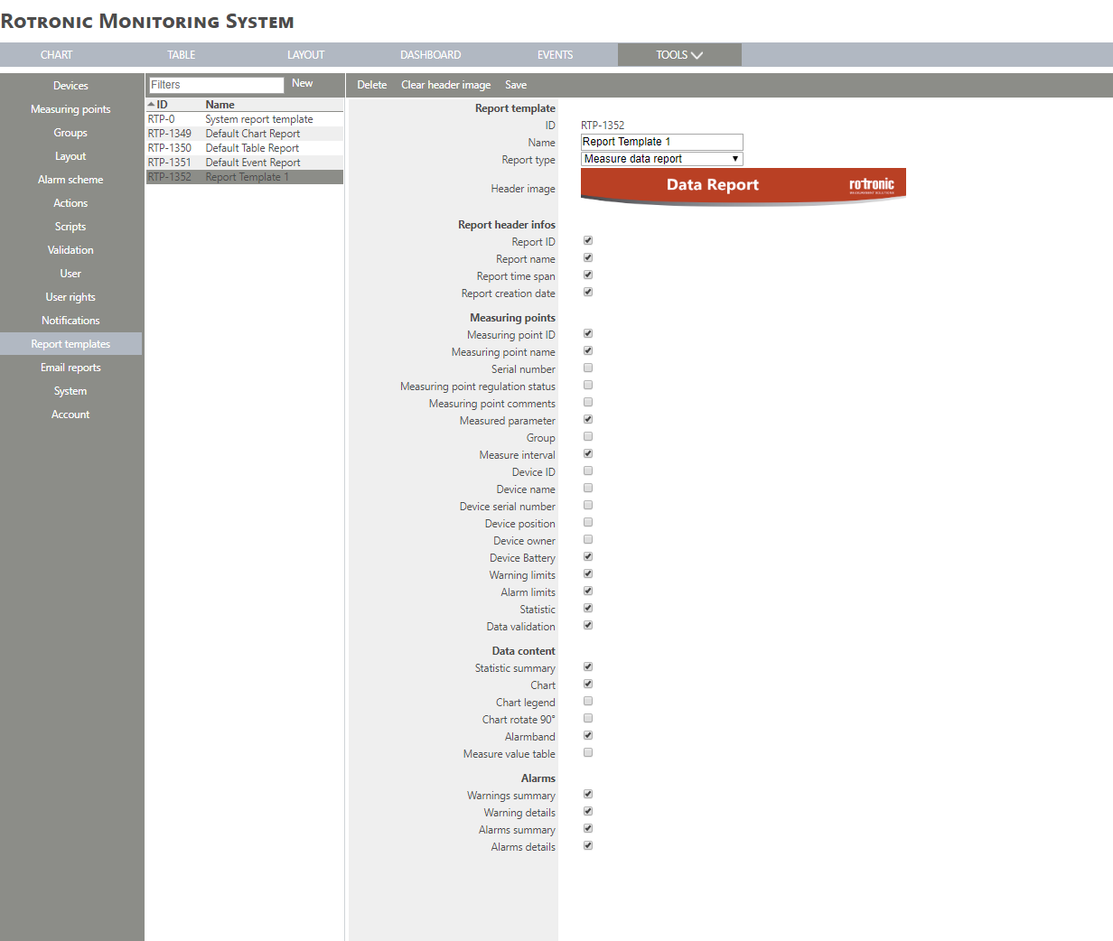The width and height of the screenshot is (1113, 941).
Task: Uncheck the Warning limits checkbox
Action: click(x=588, y=573)
